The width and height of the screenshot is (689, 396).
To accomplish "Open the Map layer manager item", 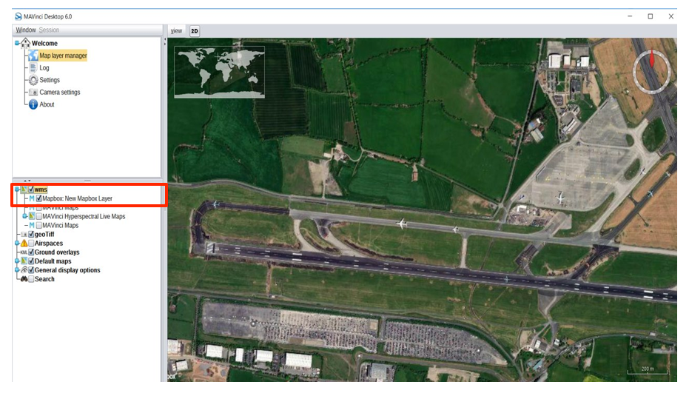I will point(63,56).
